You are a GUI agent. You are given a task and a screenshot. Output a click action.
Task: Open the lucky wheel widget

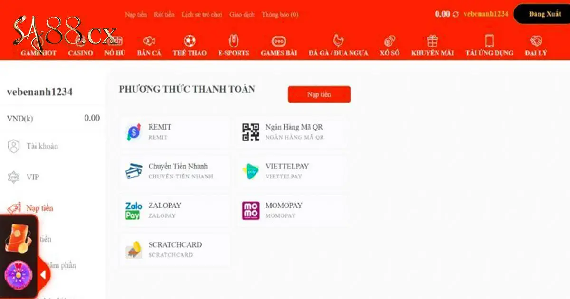[x=18, y=276]
